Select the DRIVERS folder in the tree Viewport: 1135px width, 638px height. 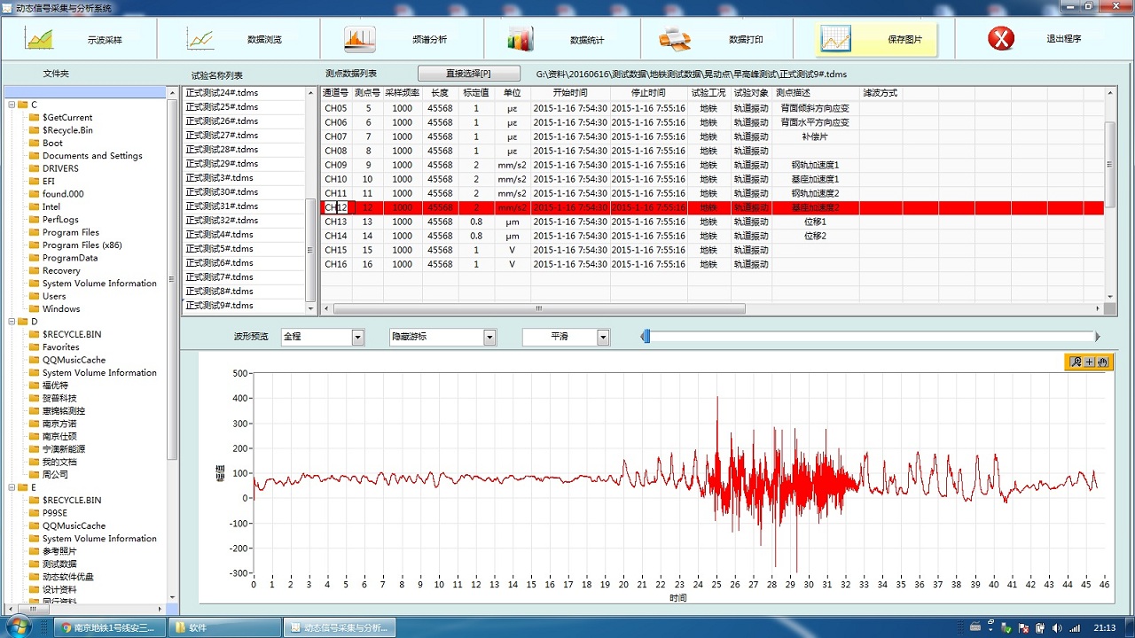click(60, 168)
